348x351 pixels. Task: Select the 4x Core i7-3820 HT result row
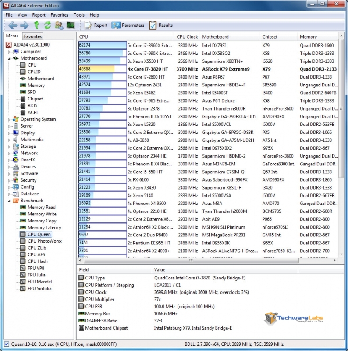(208, 69)
